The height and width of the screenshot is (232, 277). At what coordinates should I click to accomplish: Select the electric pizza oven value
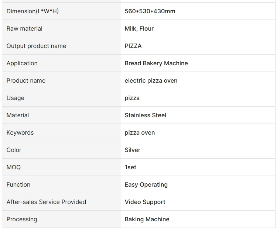tap(151, 81)
